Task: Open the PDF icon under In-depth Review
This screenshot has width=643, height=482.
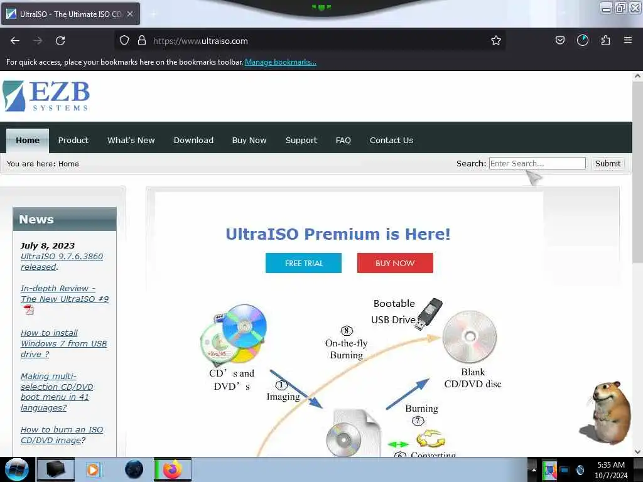Action: point(29,310)
